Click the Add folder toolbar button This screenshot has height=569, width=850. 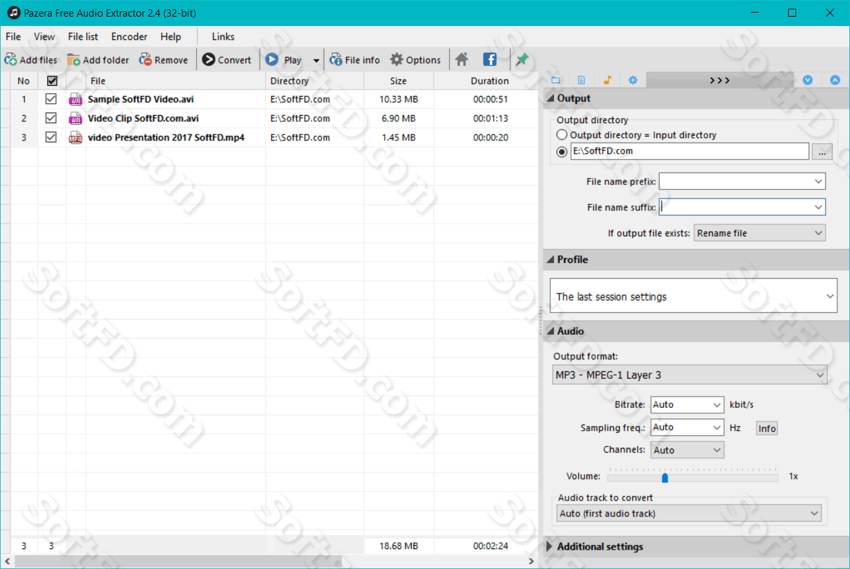point(98,60)
